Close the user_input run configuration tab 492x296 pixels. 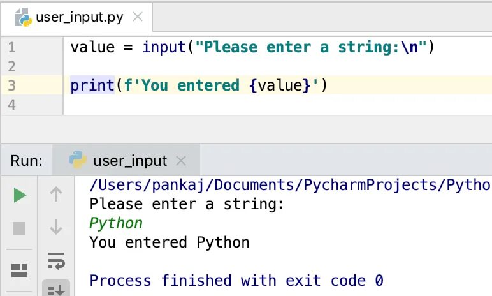tap(180, 161)
